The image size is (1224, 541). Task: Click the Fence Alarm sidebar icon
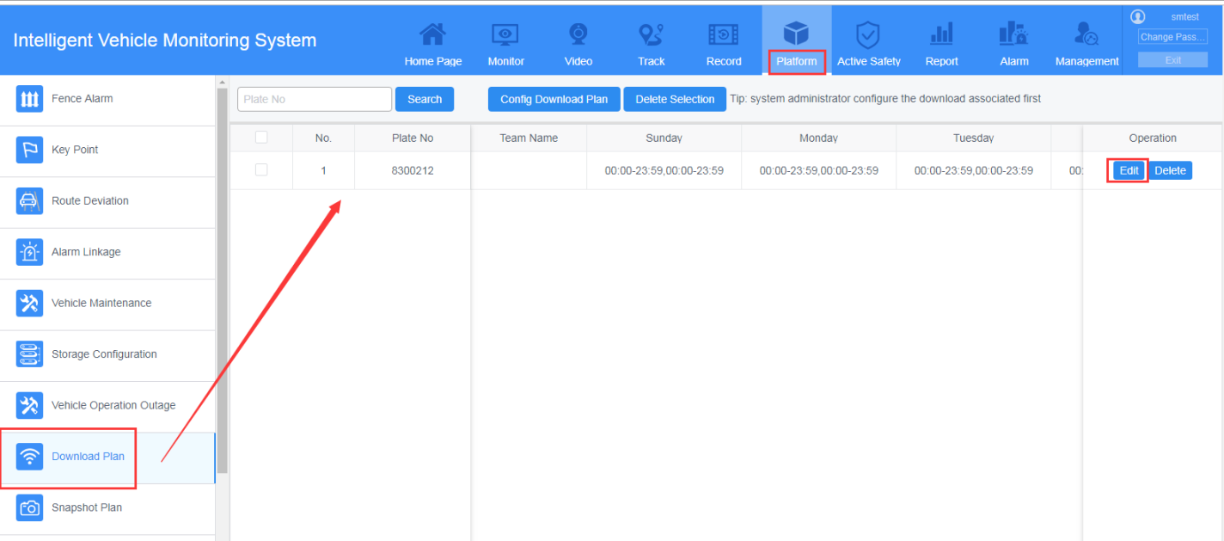pyautogui.click(x=30, y=99)
